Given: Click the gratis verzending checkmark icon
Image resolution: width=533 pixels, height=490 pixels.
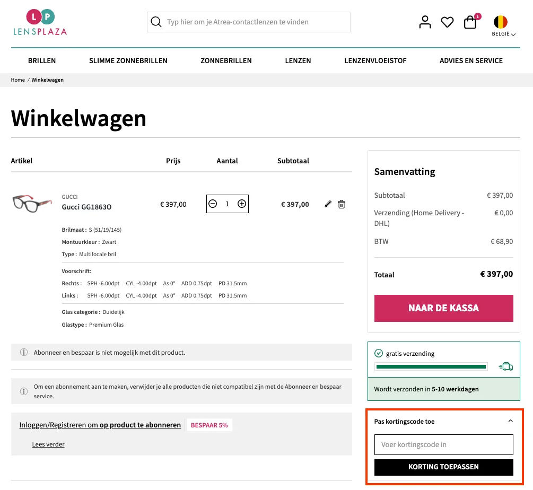Looking at the screenshot, I should [x=379, y=353].
